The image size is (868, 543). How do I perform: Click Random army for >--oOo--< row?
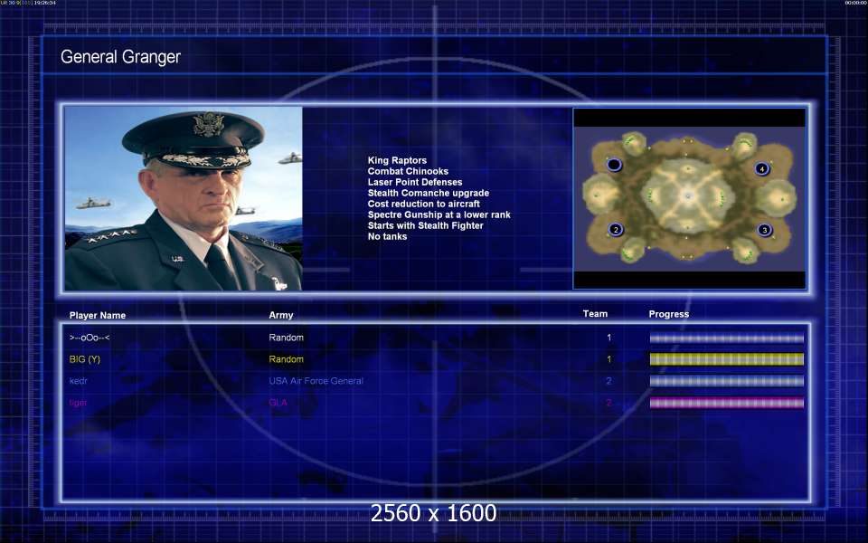[287, 338]
